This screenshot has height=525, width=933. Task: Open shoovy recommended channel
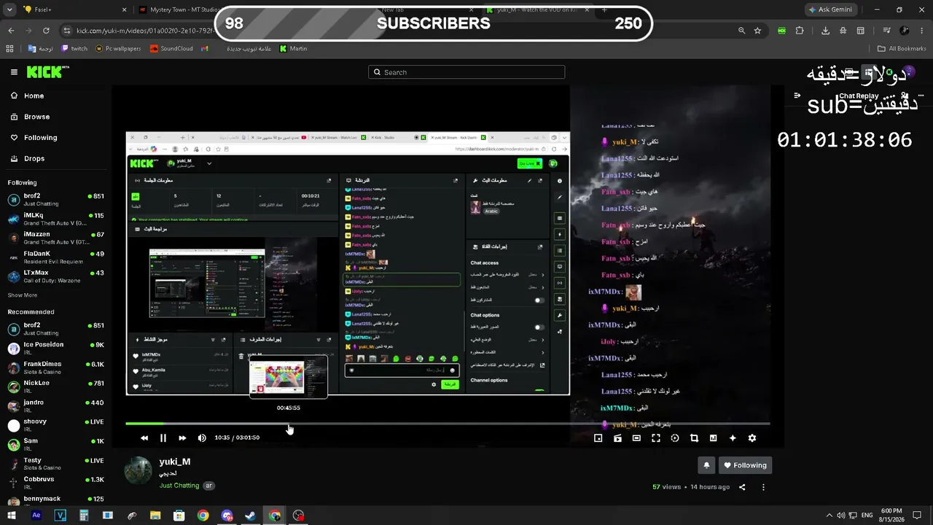[x=55, y=425]
